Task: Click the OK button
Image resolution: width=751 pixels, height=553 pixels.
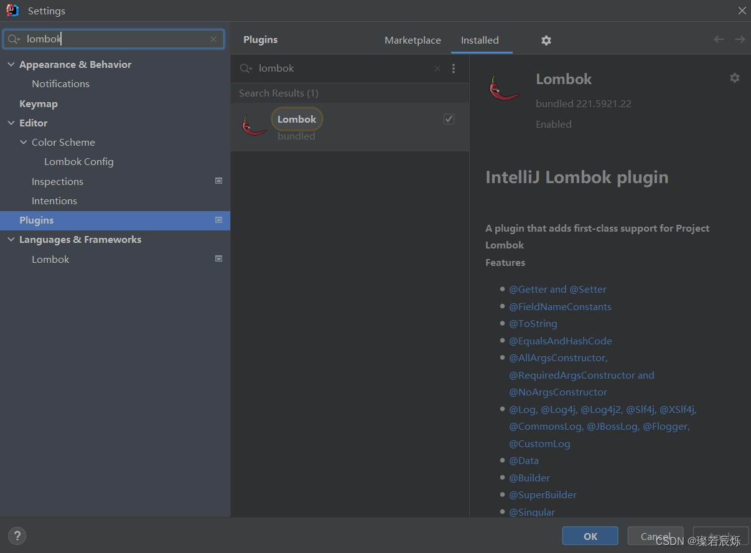Action: point(590,536)
